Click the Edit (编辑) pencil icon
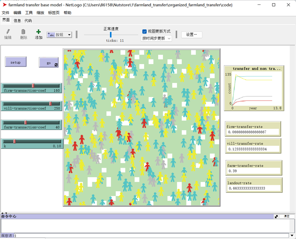This screenshot has width=296, height=239. pyautogui.click(x=8, y=32)
